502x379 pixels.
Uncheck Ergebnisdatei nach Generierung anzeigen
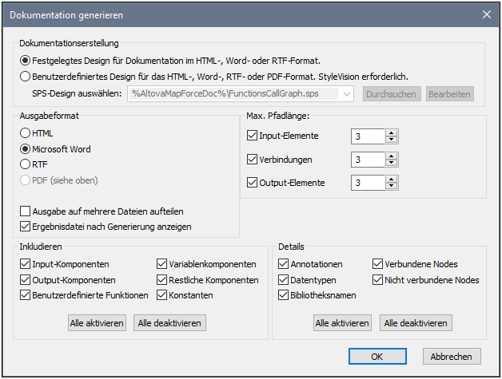[26, 227]
